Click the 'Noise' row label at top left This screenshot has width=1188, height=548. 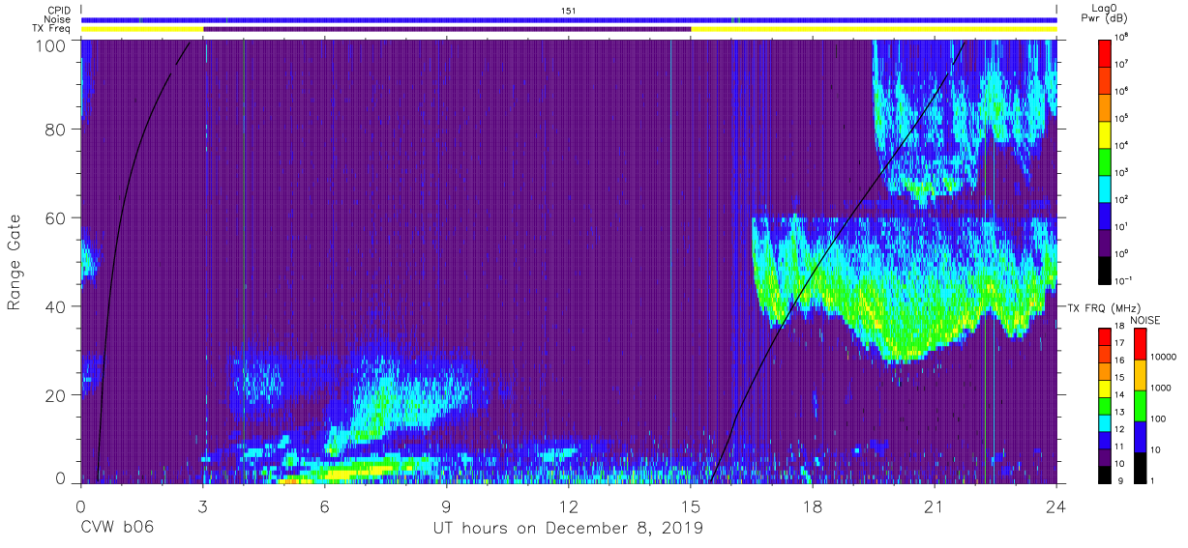click(57, 19)
